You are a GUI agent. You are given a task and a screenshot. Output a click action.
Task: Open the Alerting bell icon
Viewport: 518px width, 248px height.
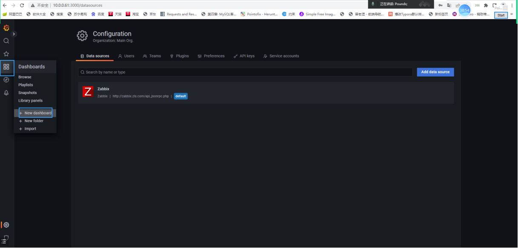(x=6, y=93)
